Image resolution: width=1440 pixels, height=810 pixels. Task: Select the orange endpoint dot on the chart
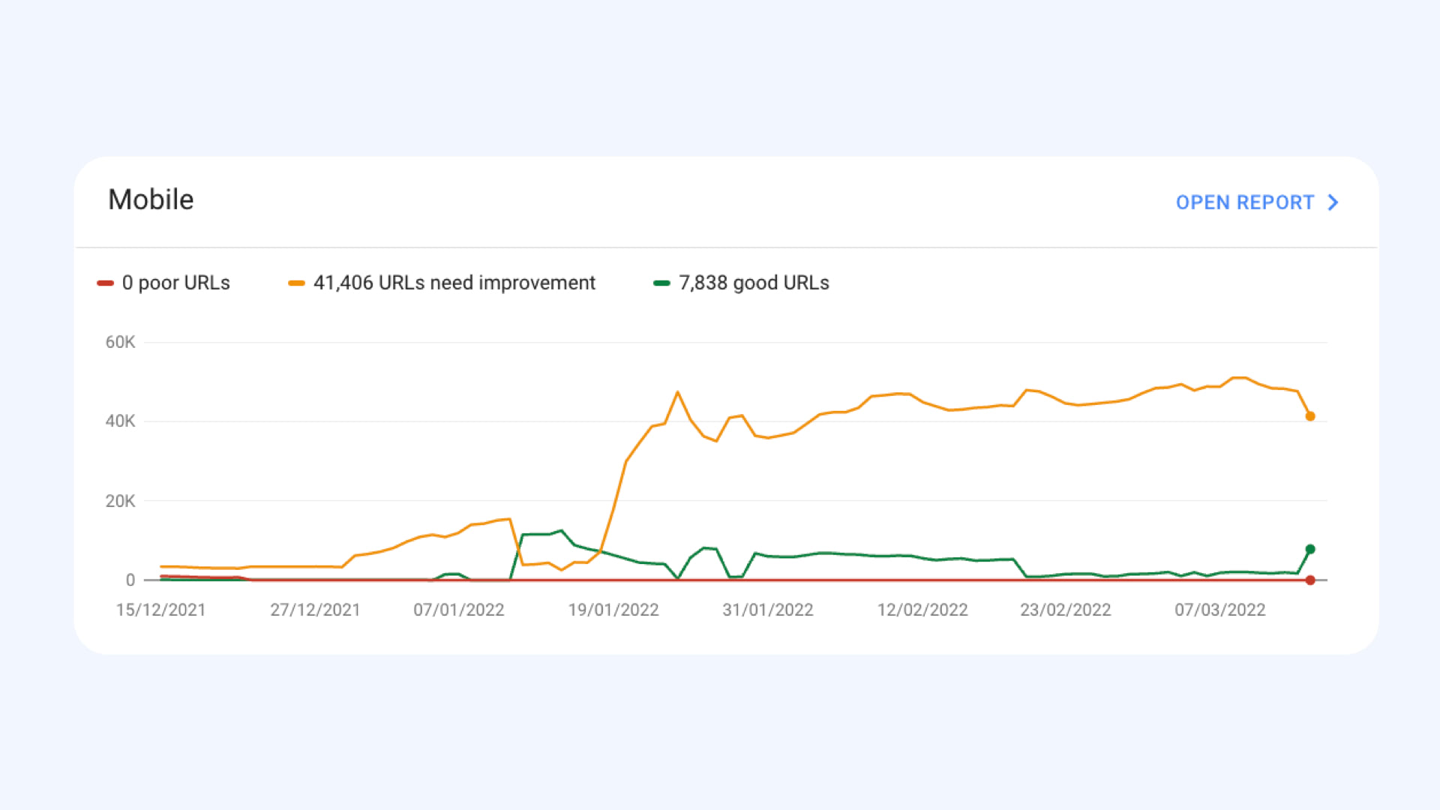(x=1309, y=415)
